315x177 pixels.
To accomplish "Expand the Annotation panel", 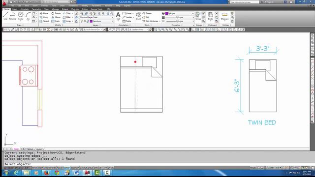I will (x=125, y=25).
